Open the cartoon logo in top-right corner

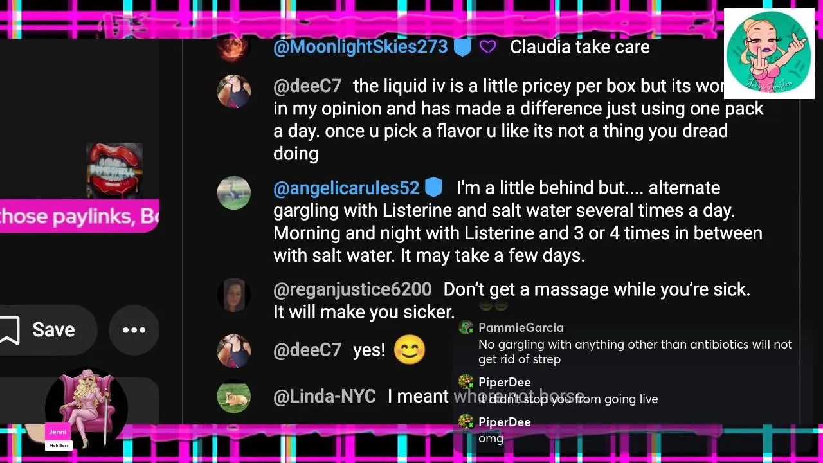click(x=769, y=53)
